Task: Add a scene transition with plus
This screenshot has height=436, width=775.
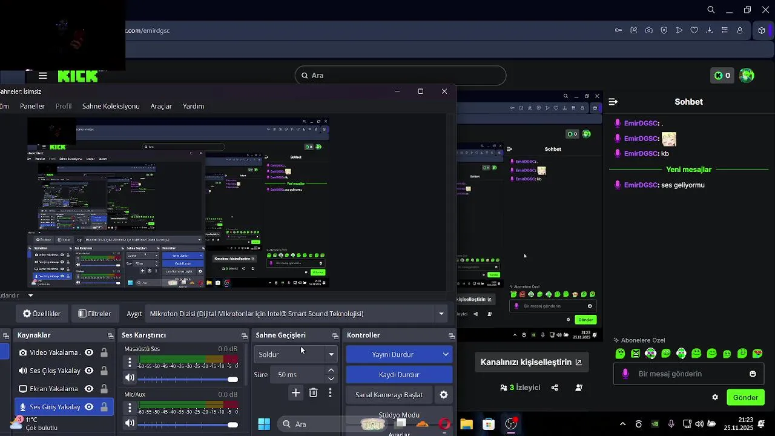Action: pyautogui.click(x=295, y=393)
